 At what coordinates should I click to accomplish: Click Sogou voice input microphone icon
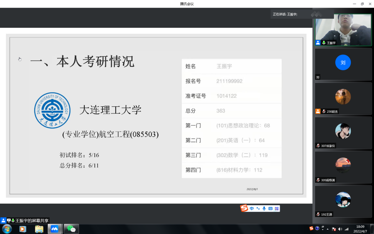pos(264,209)
